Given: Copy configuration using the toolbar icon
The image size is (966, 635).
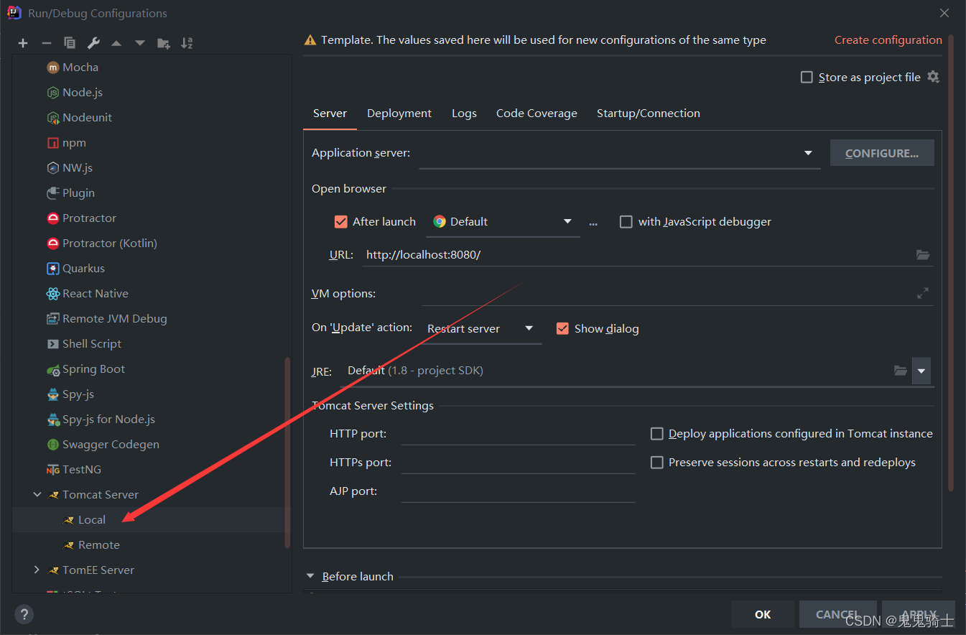Looking at the screenshot, I should pos(69,43).
